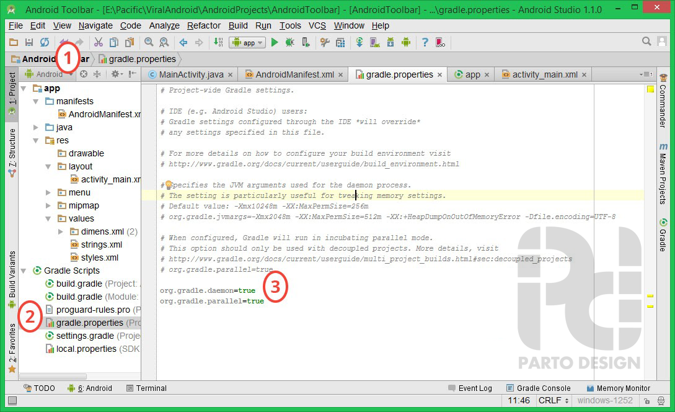Open Project Structure from the toolbar
Screen dimensions: 675x412
[x=340, y=42]
